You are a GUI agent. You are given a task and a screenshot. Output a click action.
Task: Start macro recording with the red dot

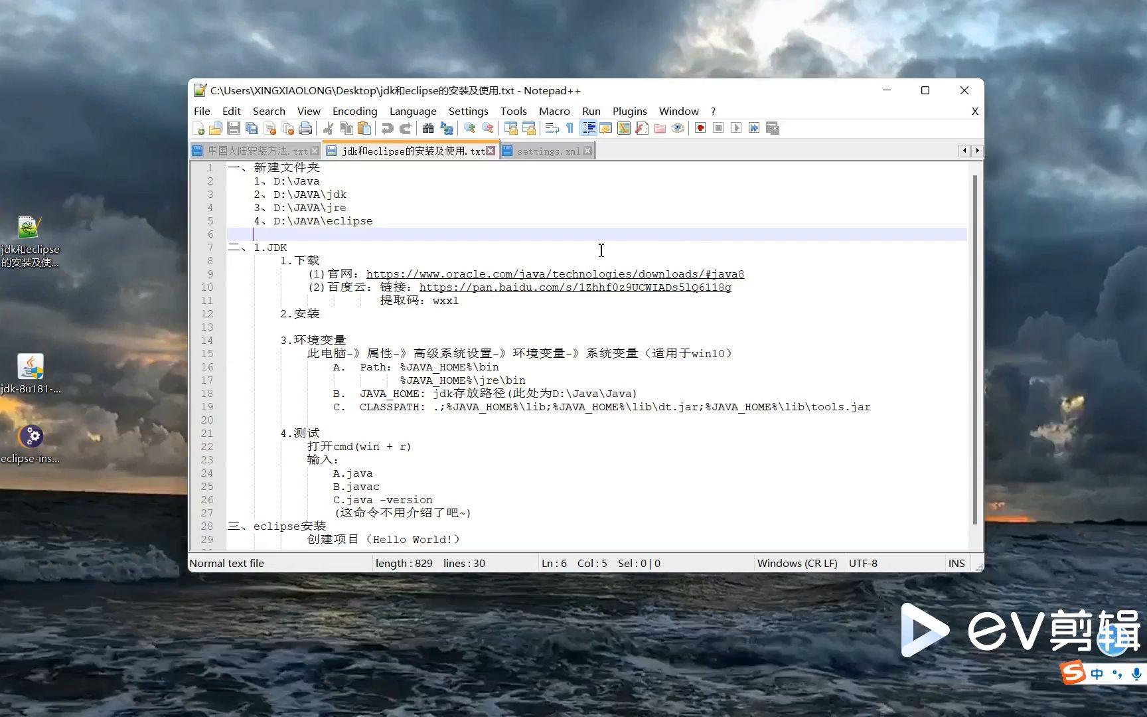[x=700, y=128]
